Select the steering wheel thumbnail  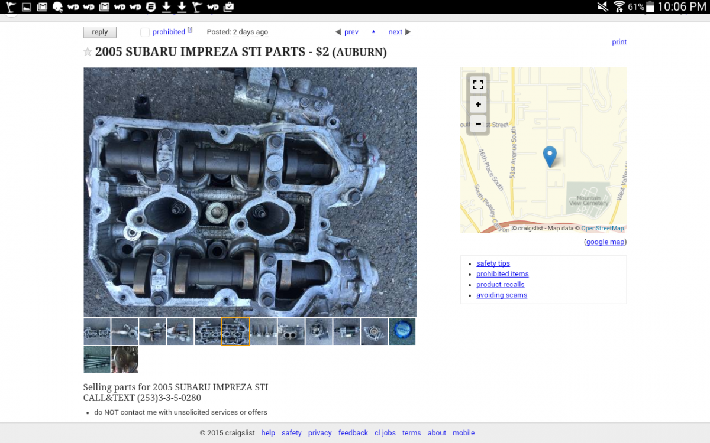125,359
